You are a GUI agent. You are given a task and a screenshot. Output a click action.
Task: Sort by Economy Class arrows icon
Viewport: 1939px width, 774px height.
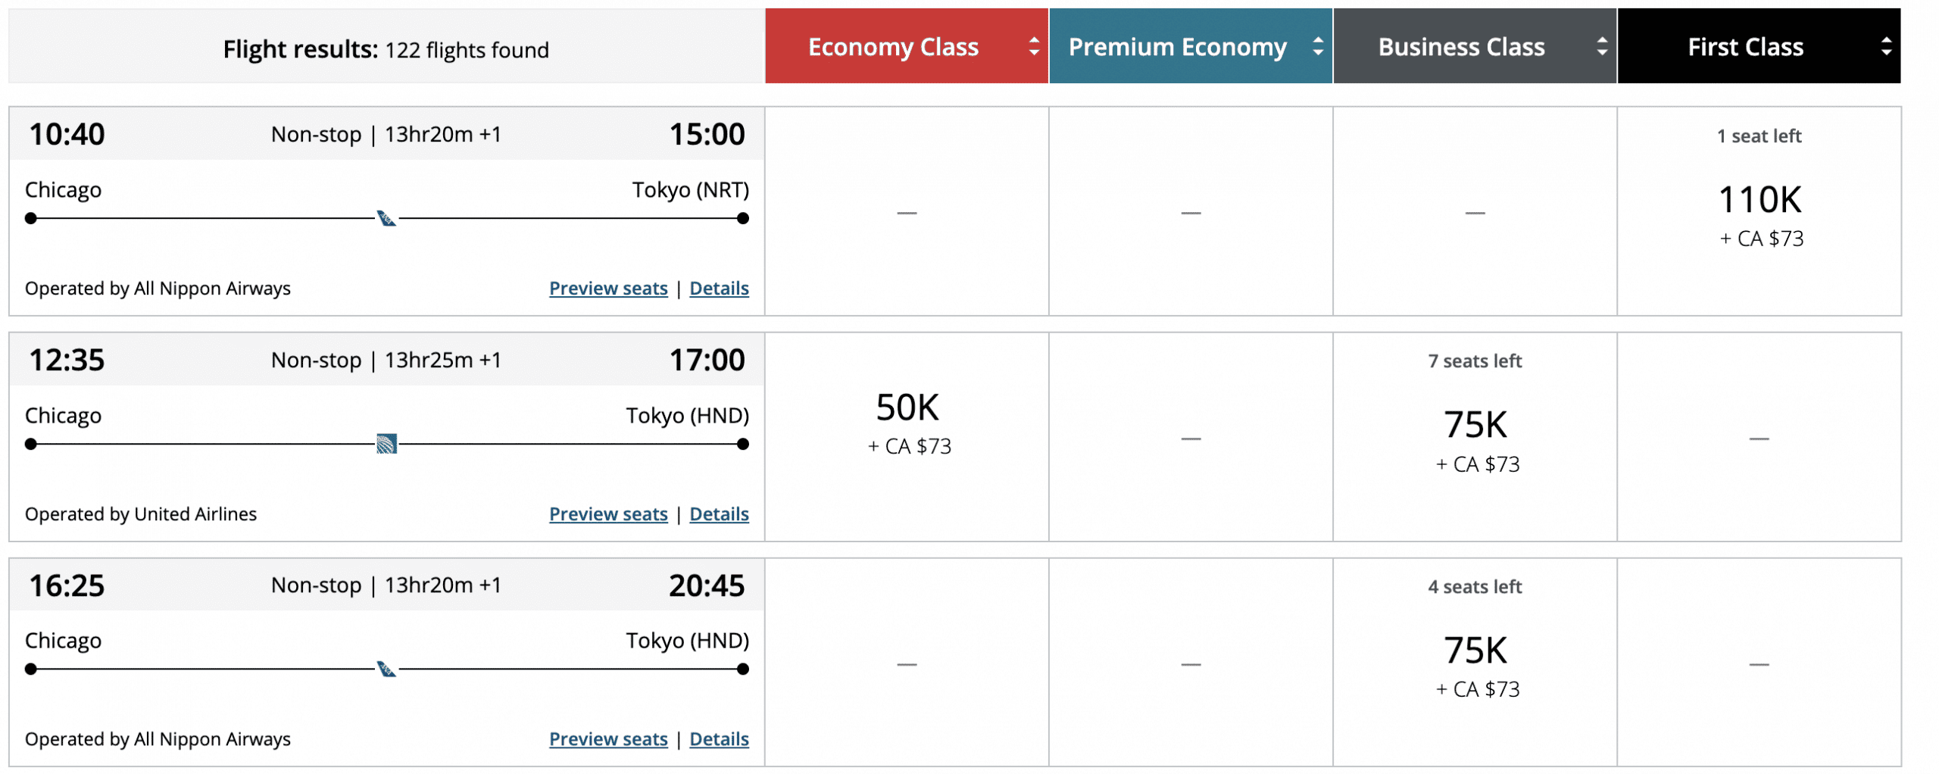tap(1033, 47)
